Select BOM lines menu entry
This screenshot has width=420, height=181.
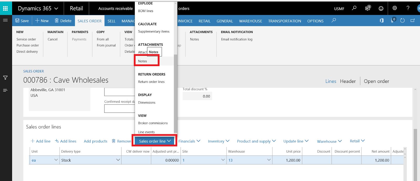[146, 11]
